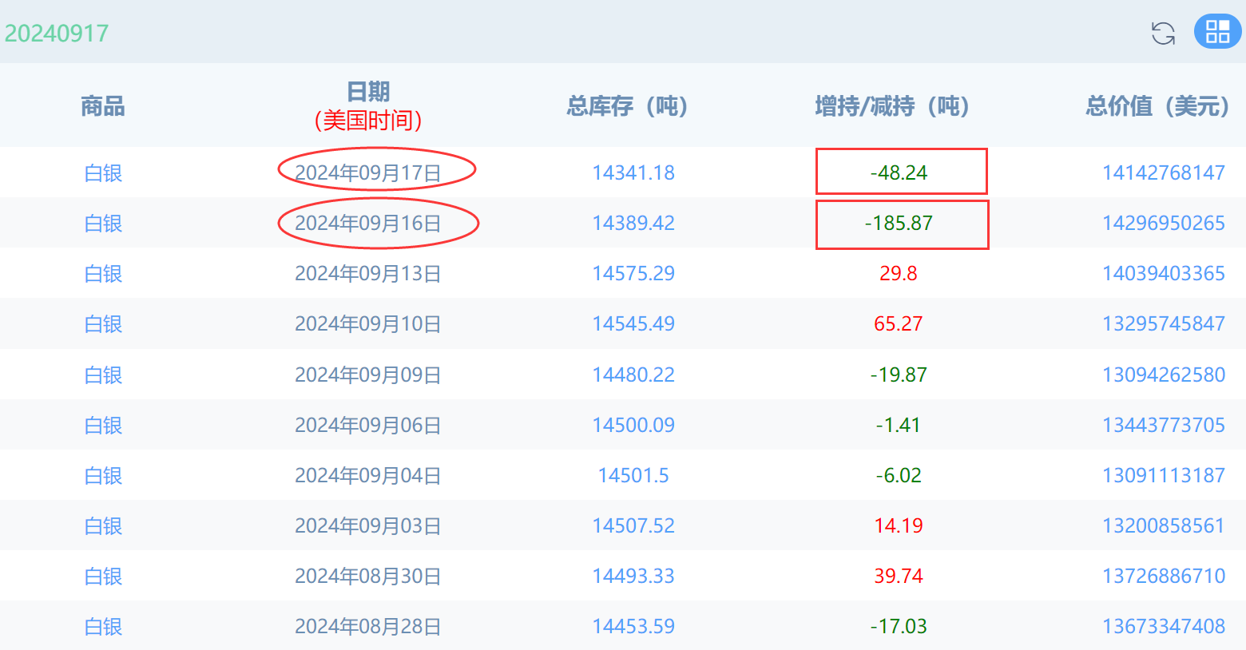Click the red 39.74 increase value
This screenshot has width=1246, height=650.
(x=899, y=577)
